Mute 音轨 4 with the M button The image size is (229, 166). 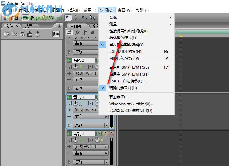(99, 134)
